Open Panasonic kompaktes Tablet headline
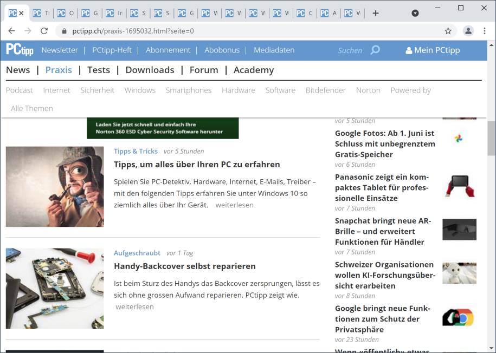This screenshot has width=496, height=353. [x=382, y=187]
